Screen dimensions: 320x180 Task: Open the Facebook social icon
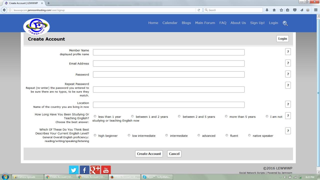click(84, 170)
